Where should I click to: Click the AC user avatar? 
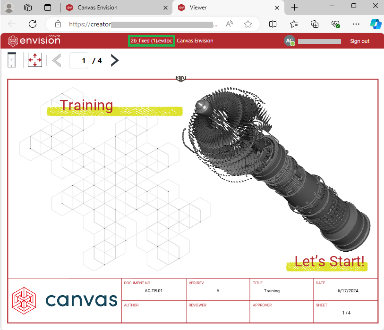click(x=290, y=41)
